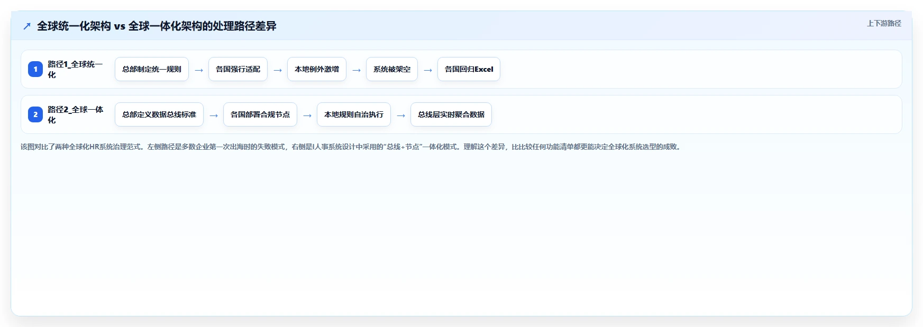
Task: Click the arrow after 各国部署合规节点
Action: tap(307, 115)
